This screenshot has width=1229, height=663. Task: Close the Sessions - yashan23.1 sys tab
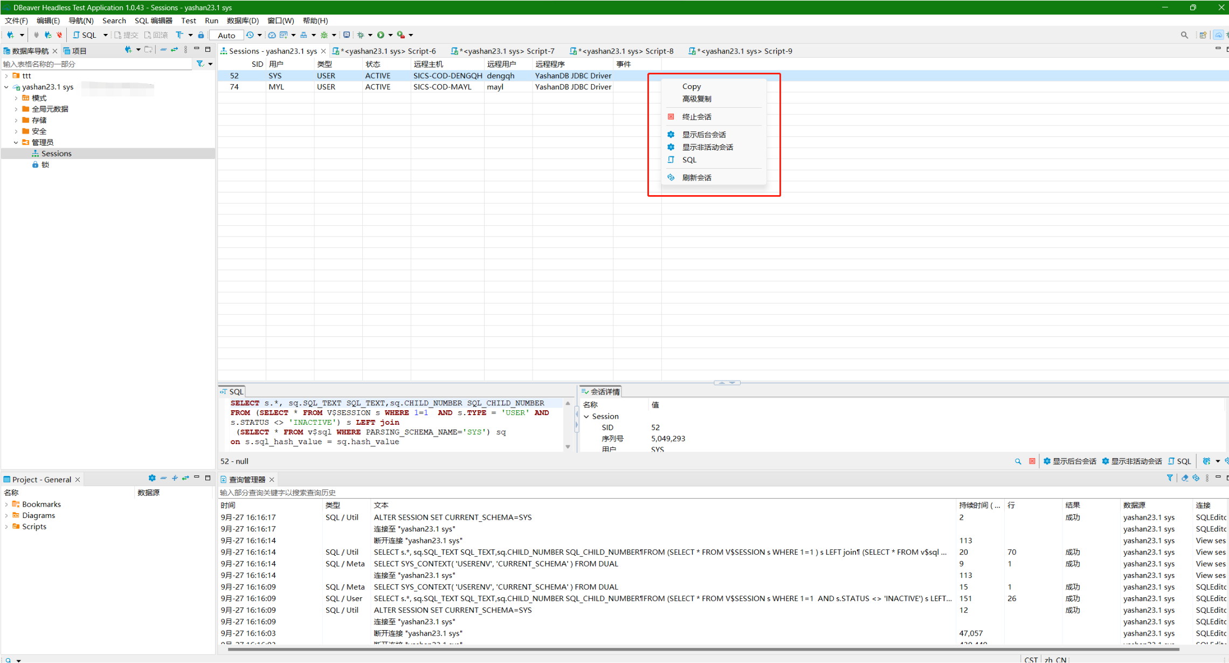click(323, 51)
